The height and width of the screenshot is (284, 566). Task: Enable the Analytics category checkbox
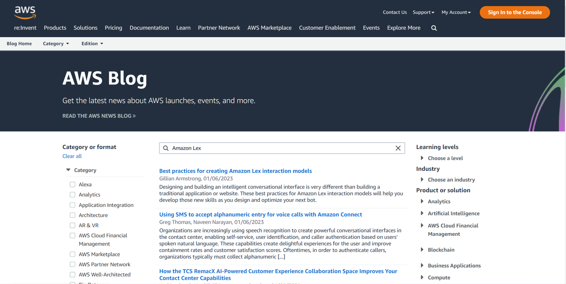[72, 195]
